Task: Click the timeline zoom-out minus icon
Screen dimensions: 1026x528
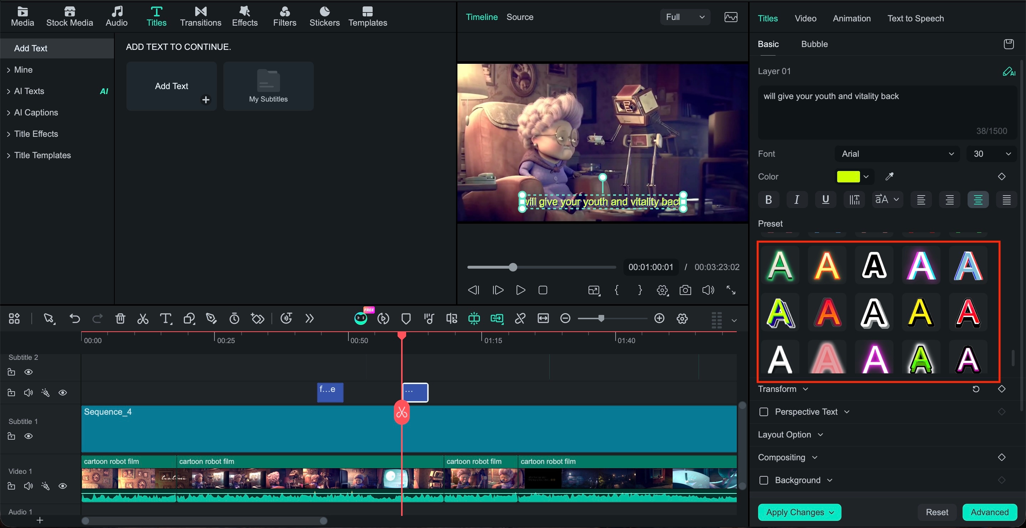Action: coord(565,319)
